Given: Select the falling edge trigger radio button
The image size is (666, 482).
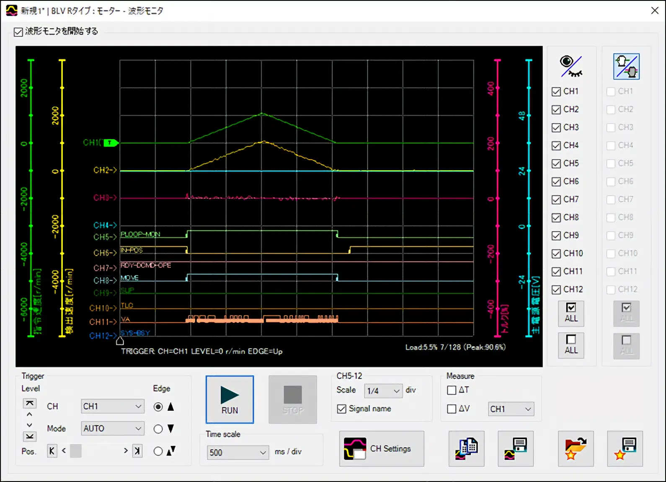Looking at the screenshot, I should tap(158, 429).
